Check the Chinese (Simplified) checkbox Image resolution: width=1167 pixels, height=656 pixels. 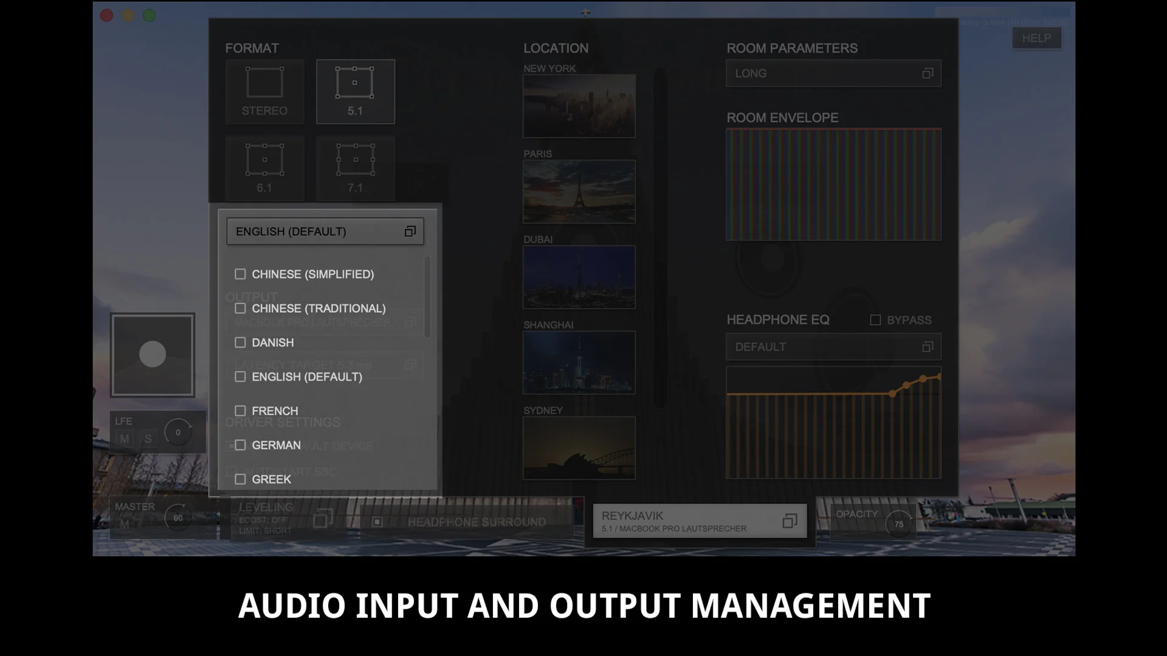coord(240,274)
